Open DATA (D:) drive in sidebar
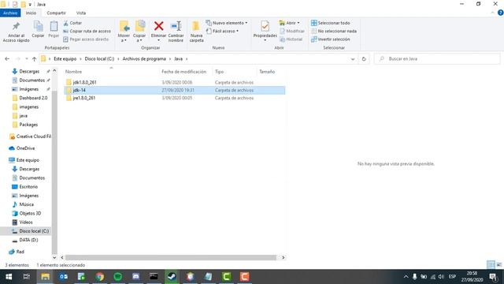This screenshot has width=504, height=284. click(28, 240)
